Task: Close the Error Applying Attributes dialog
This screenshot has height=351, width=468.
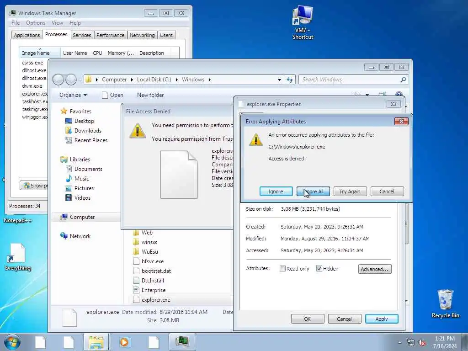Action: click(x=401, y=121)
